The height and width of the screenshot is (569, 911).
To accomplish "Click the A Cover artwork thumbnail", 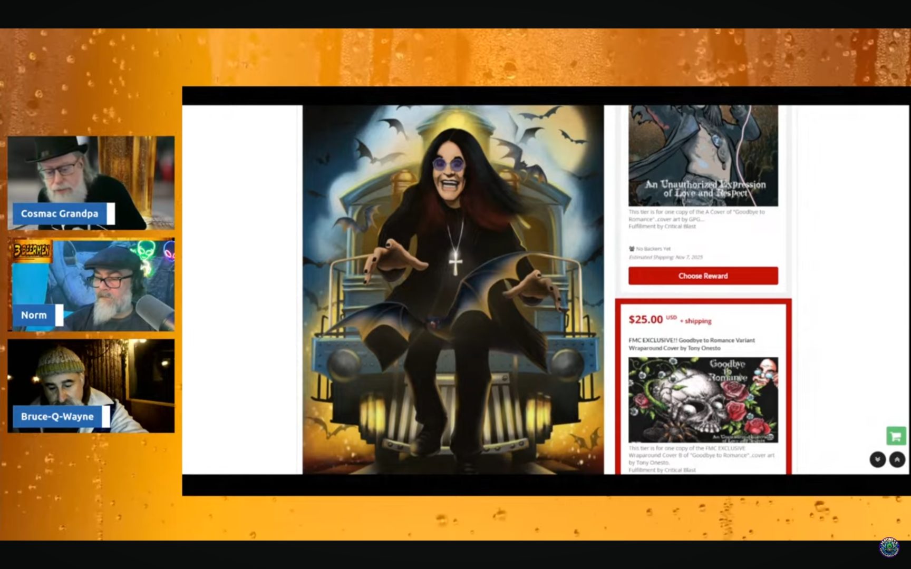I will tap(703, 155).
